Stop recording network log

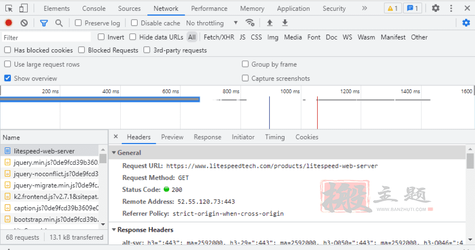(x=9, y=23)
